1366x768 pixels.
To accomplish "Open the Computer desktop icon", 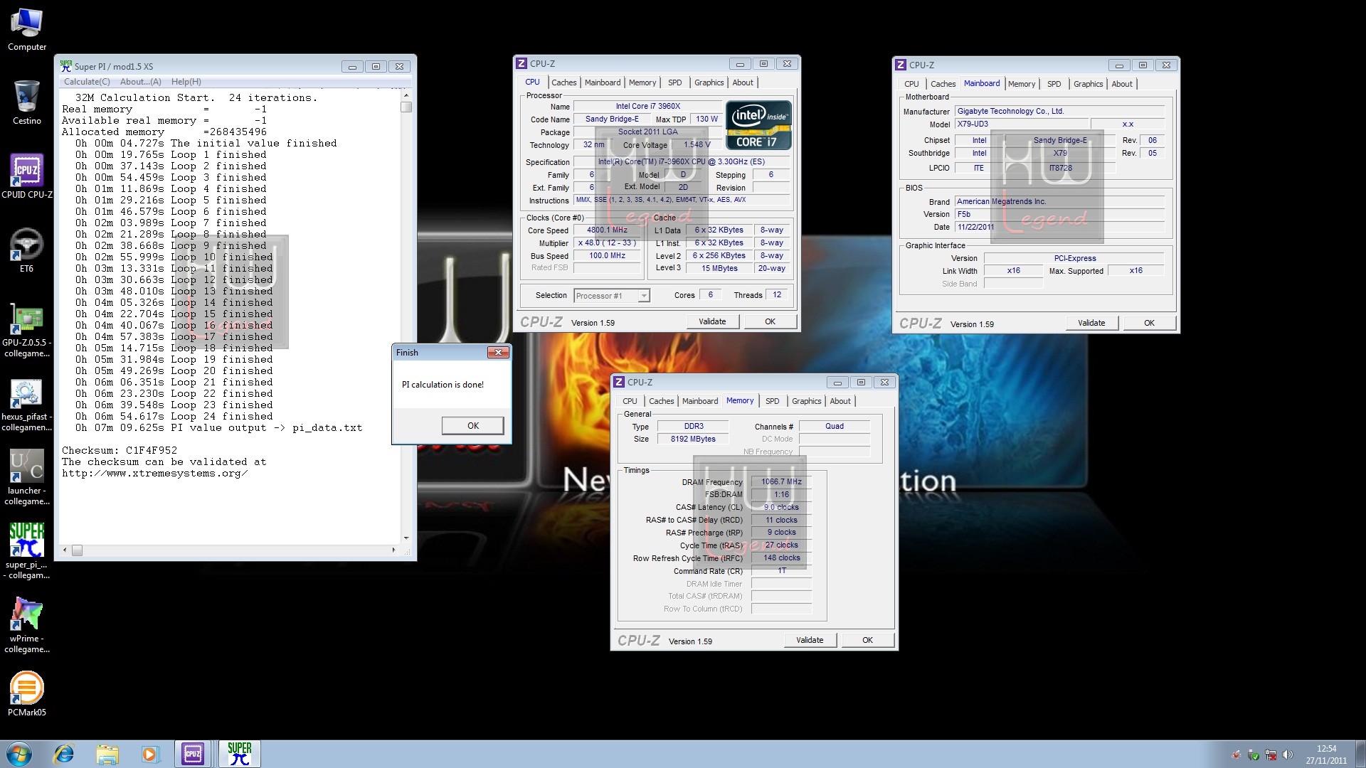I will click(x=26, y=29).
